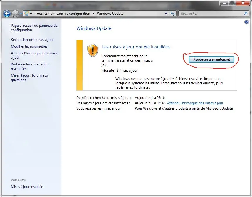
Task: Click the blue Back arrow button
Action: 7,14
